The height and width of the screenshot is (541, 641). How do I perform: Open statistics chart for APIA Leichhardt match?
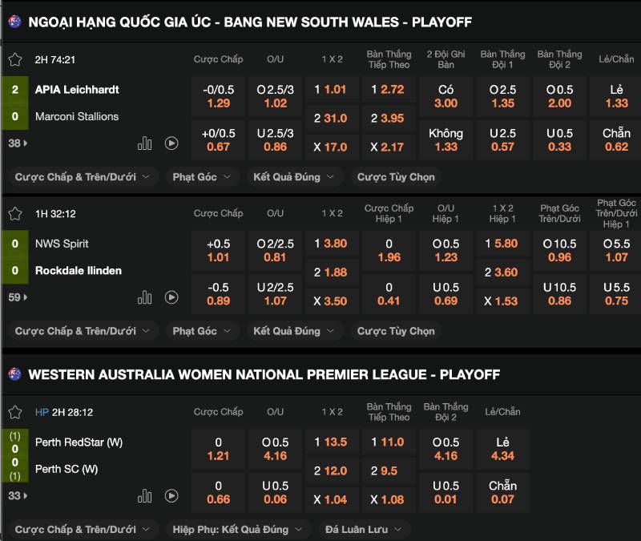coord(145,143)
